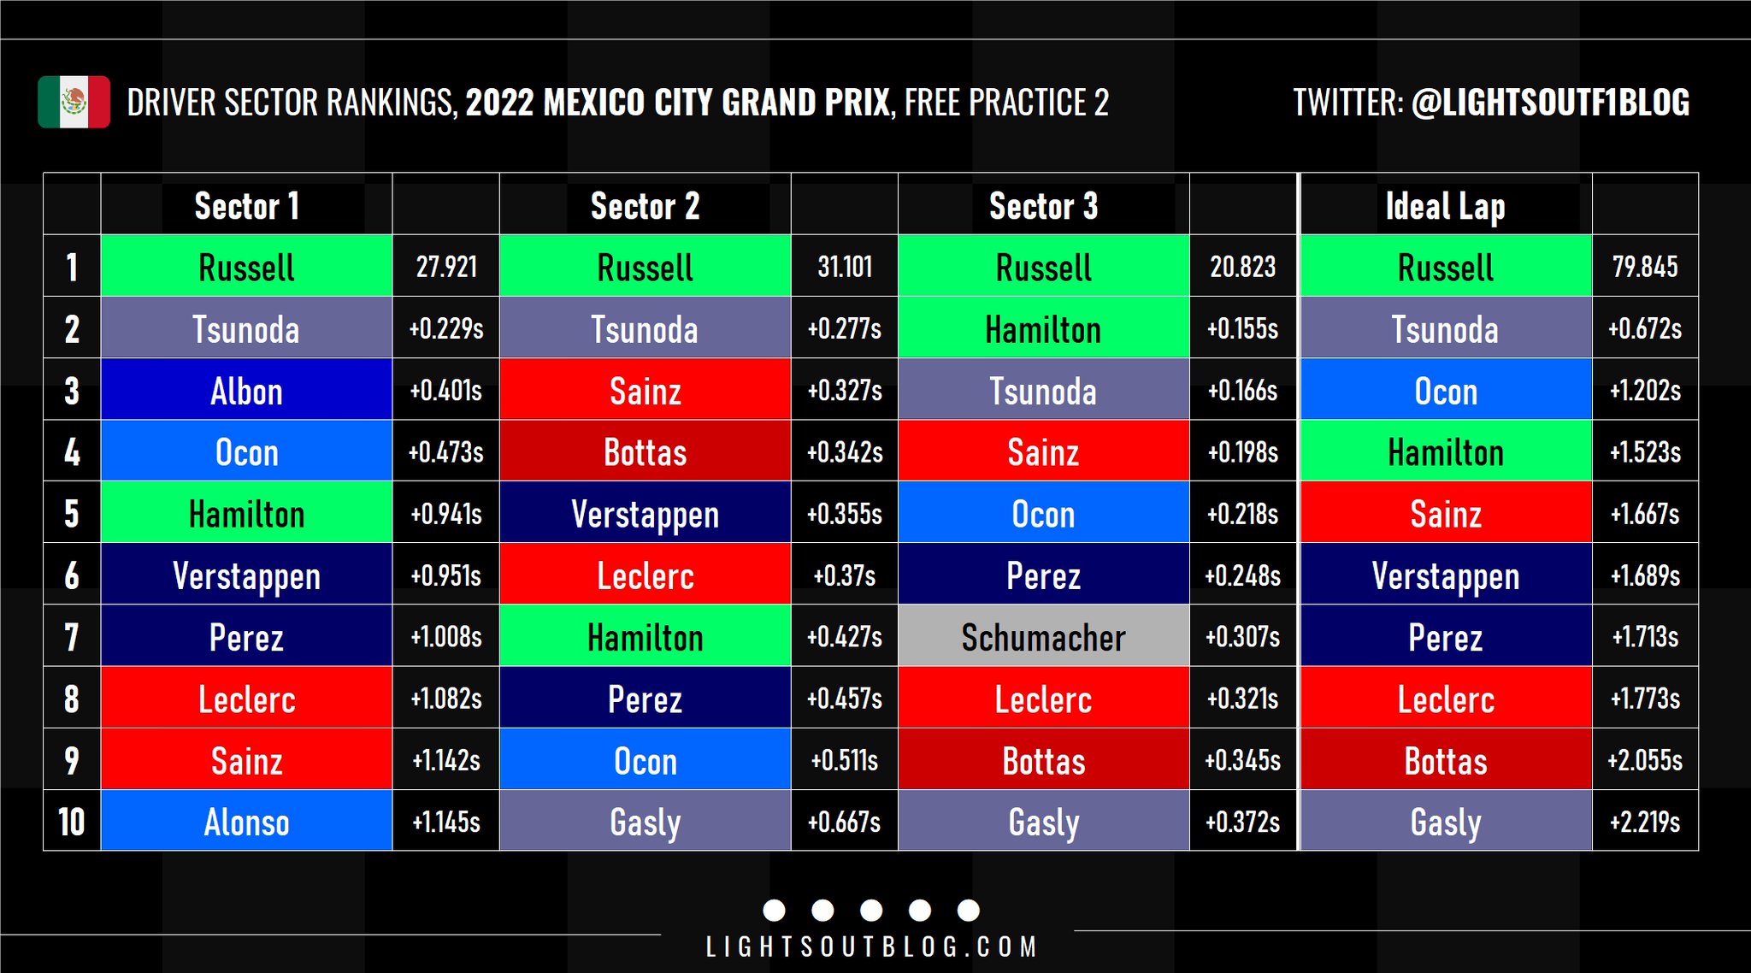Select the grey Schumacher cell
Viewport: 1751px width, 973px height.
(x=1043, y=637)
